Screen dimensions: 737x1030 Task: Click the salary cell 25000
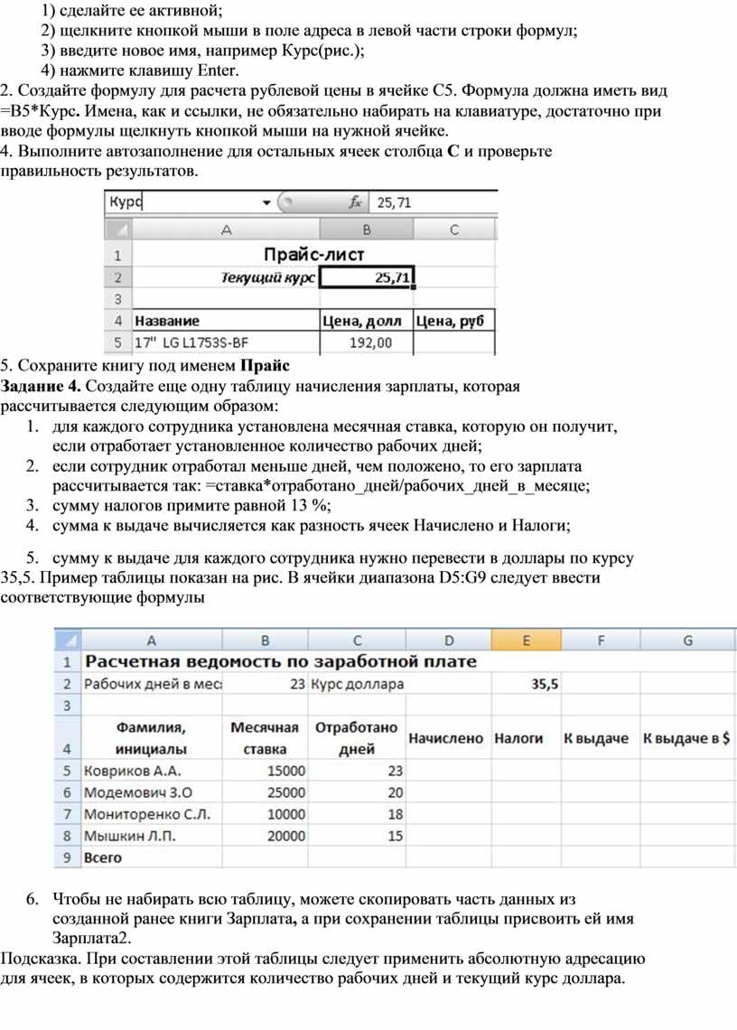point(265,792)
